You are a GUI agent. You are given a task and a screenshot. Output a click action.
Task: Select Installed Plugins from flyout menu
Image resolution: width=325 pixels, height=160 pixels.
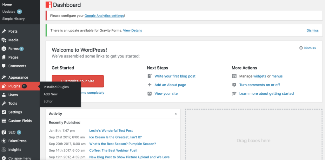[56, 87]
